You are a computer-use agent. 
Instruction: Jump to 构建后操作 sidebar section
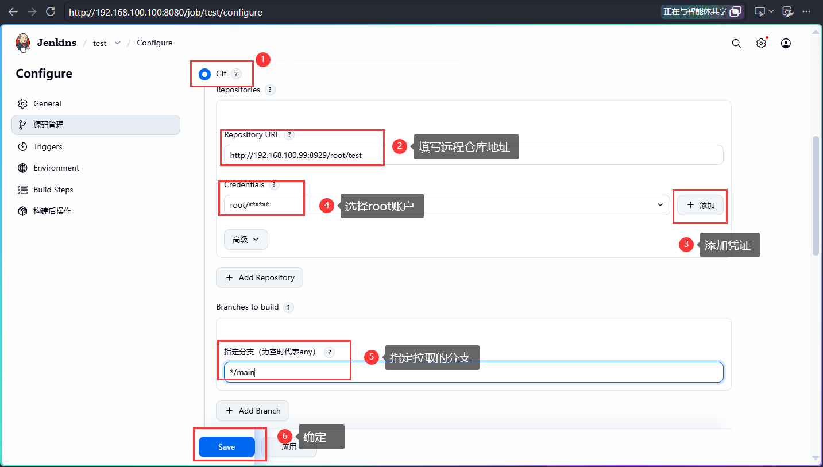pyautogui.click(x=96, y=211)
